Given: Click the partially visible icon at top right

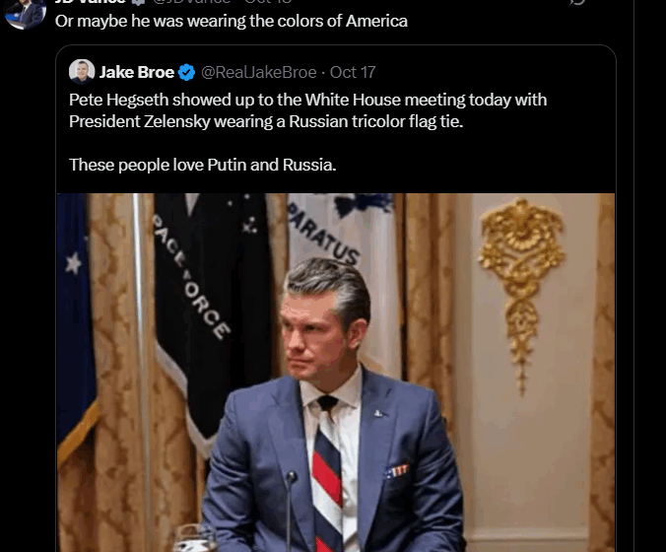Looking at the screenshot, I should [x=577, y=2].
